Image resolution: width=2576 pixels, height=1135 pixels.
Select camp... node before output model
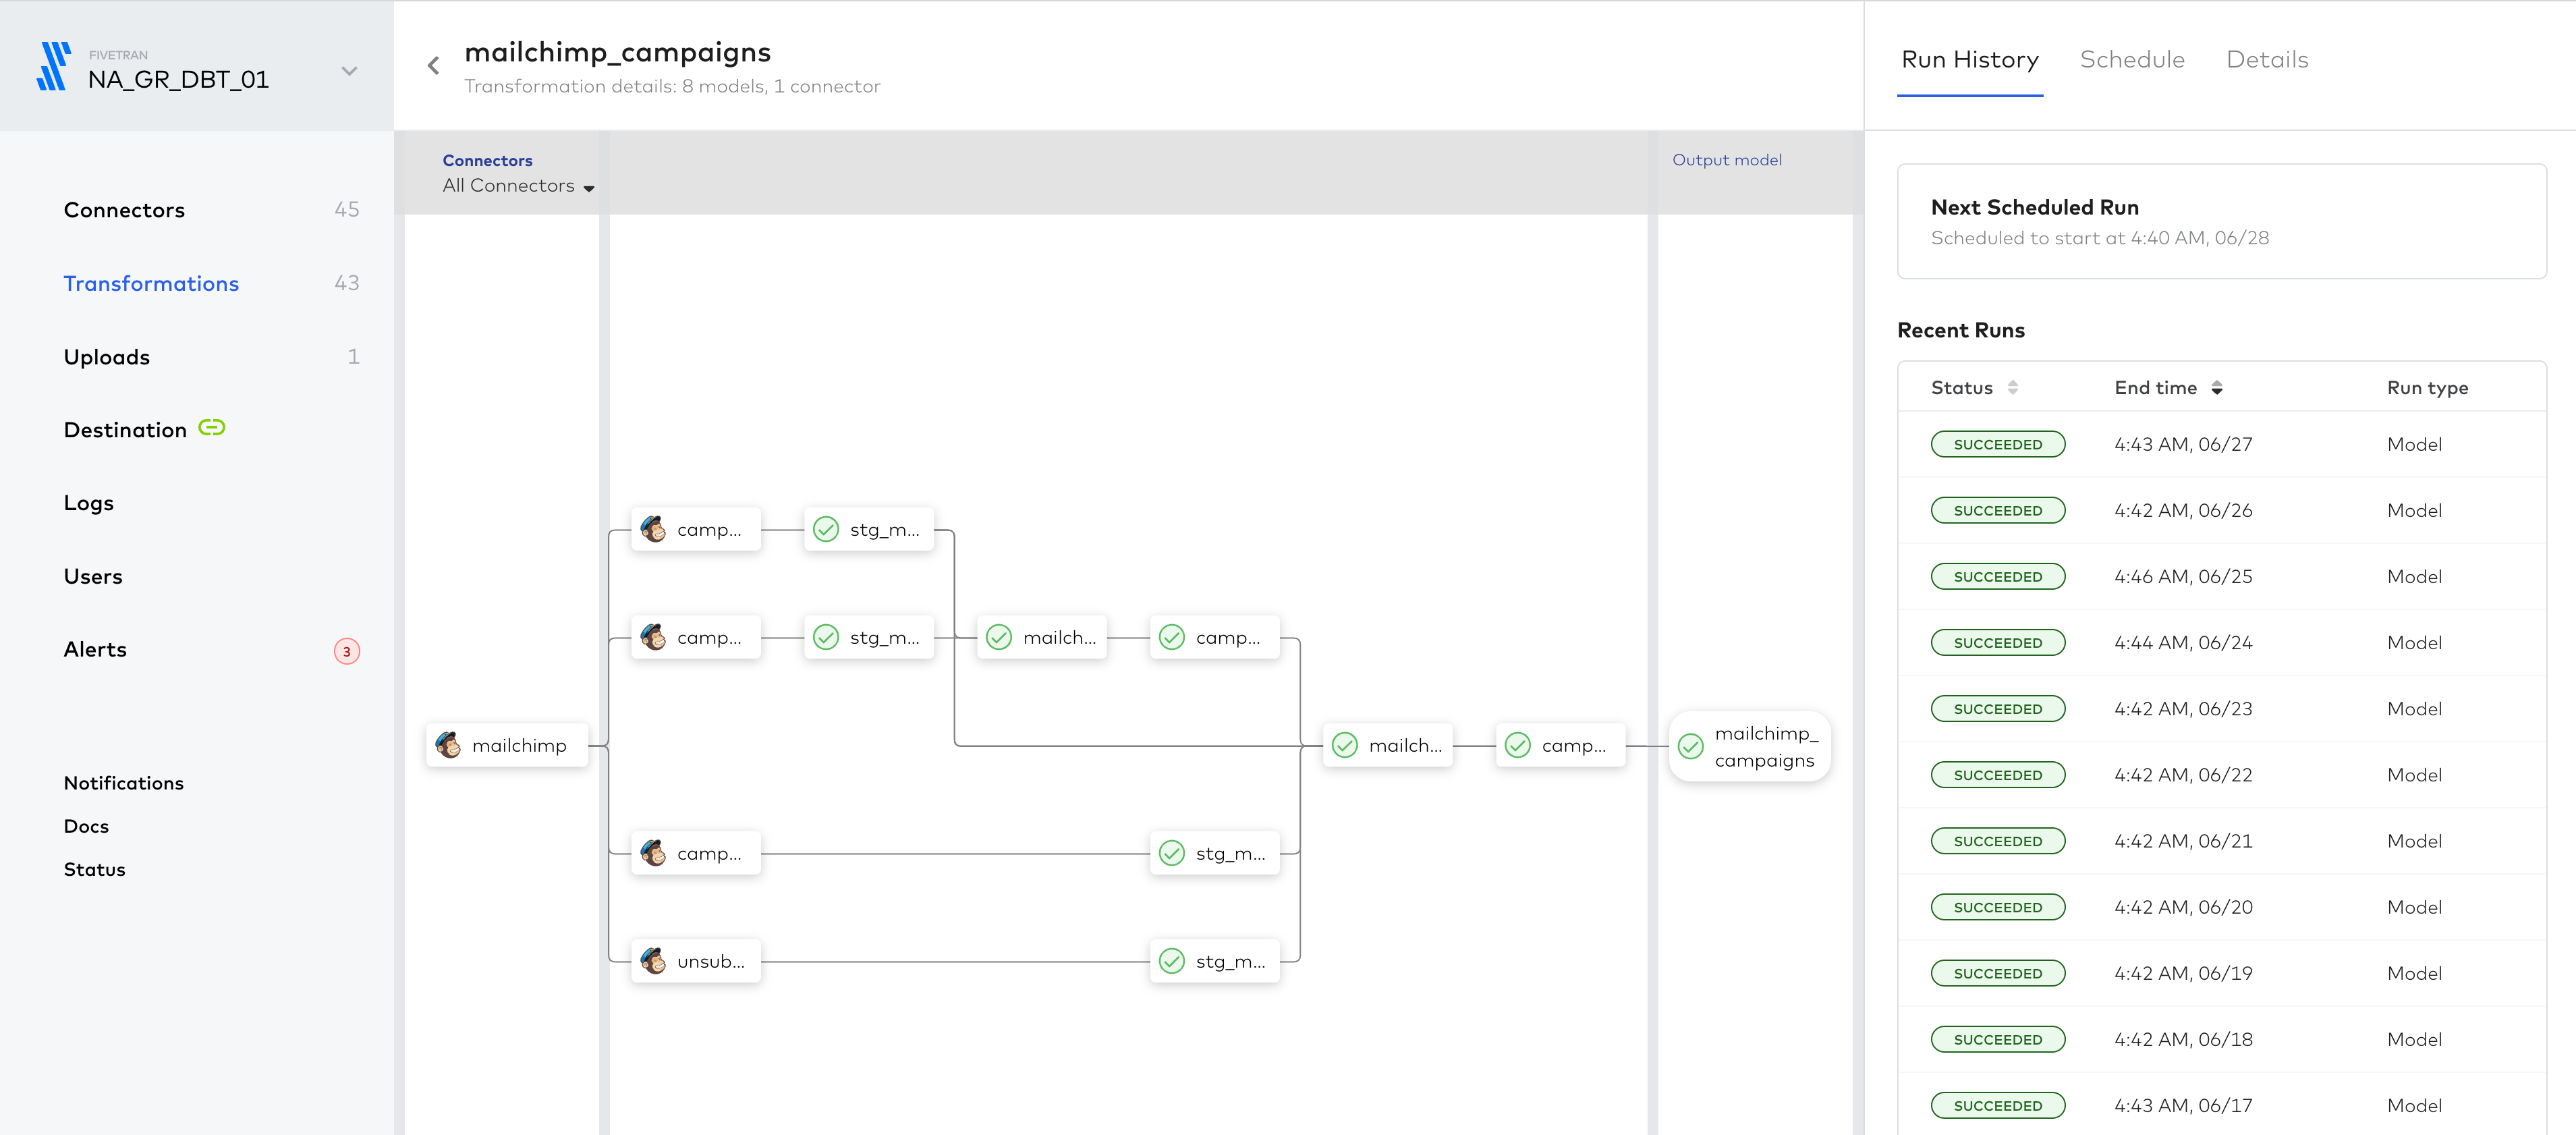click(x=1561, y=746)
